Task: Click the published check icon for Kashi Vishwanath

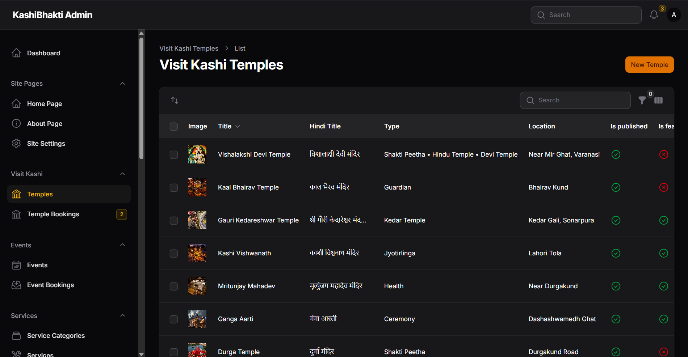Action: pos(616,253)
